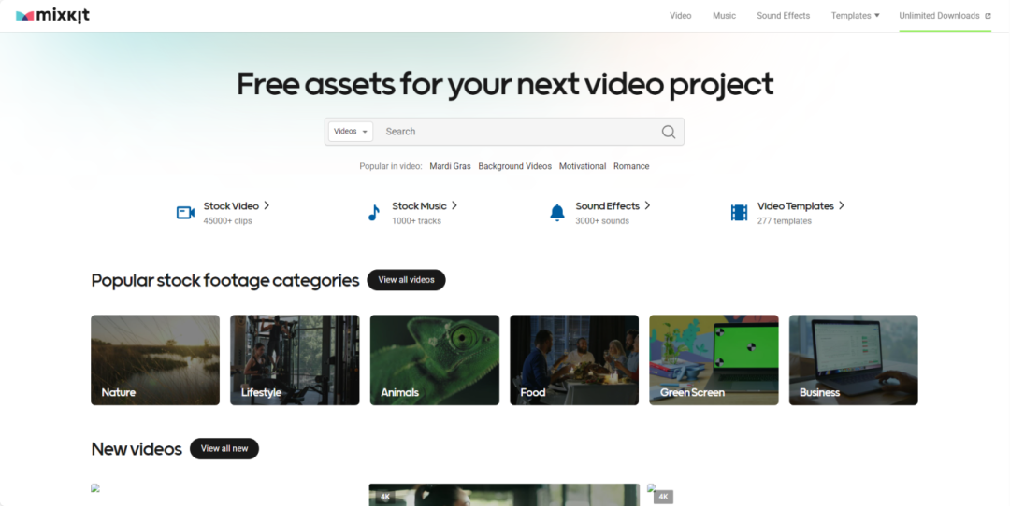1010x506 pixels.
Task: Click the Sound Effects bell icon
Action: pyautogui.click(x=557, y=213)
